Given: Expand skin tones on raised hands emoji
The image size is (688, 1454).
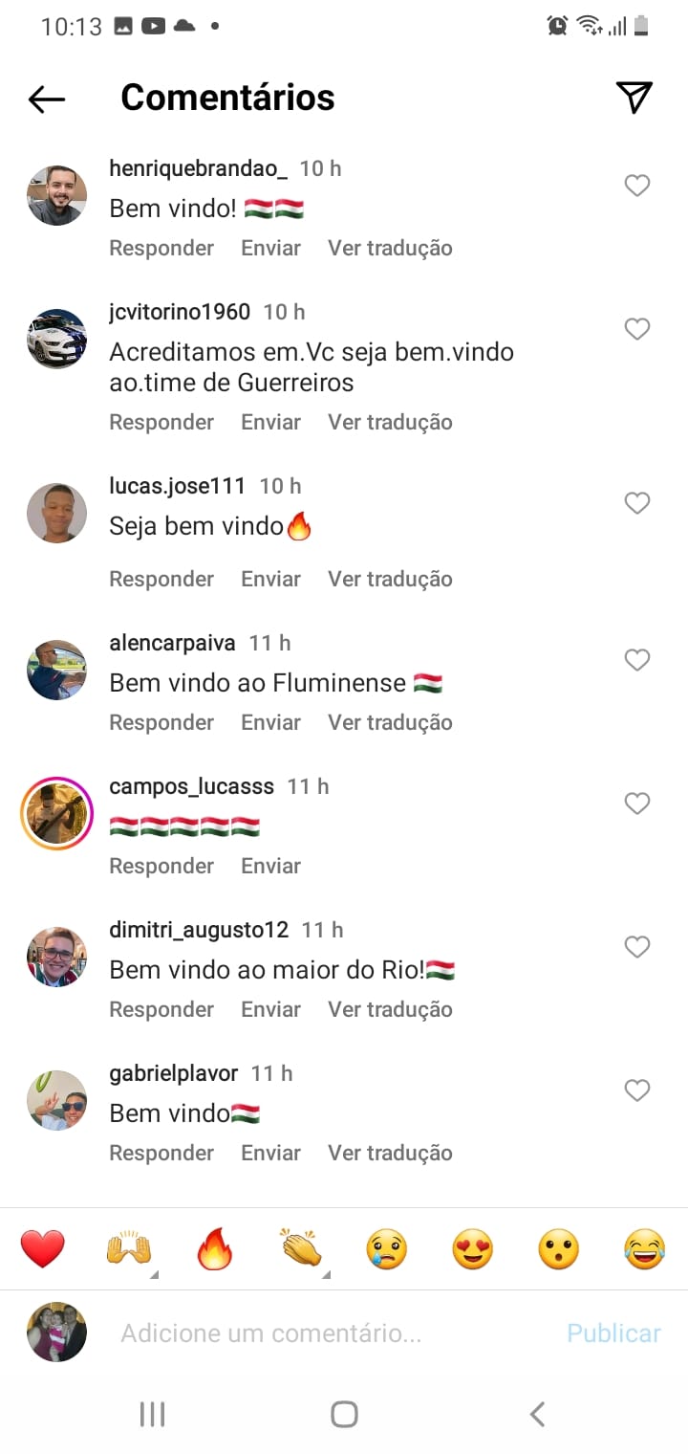Looking at the screenshot, I should point(129,1249).
